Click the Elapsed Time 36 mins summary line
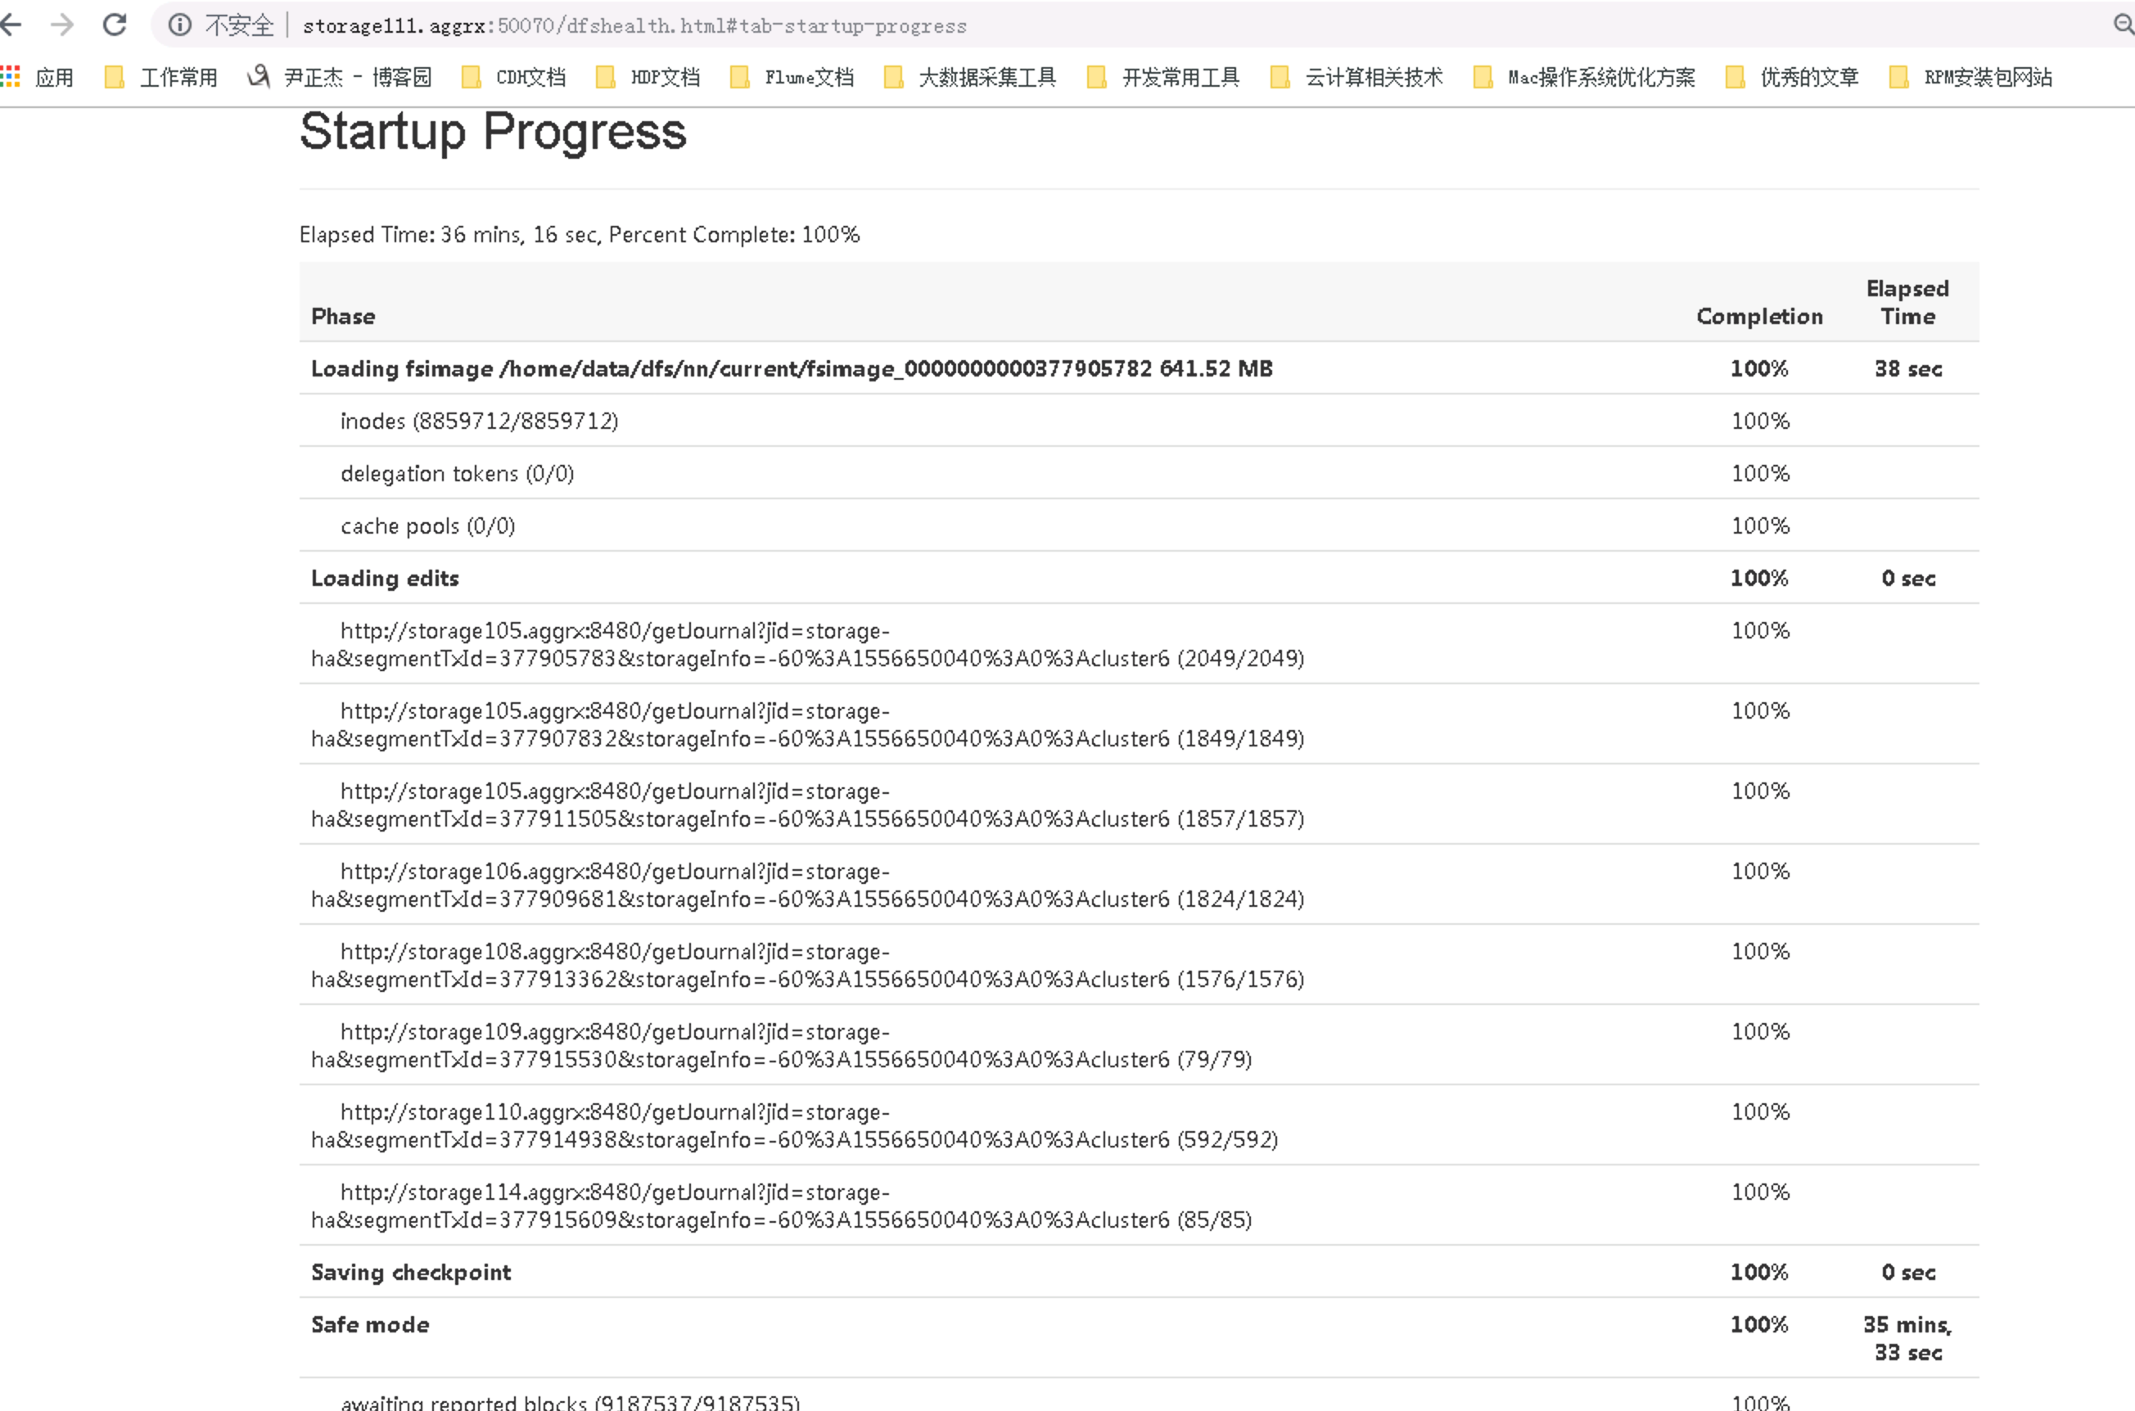 pos(580,235)
